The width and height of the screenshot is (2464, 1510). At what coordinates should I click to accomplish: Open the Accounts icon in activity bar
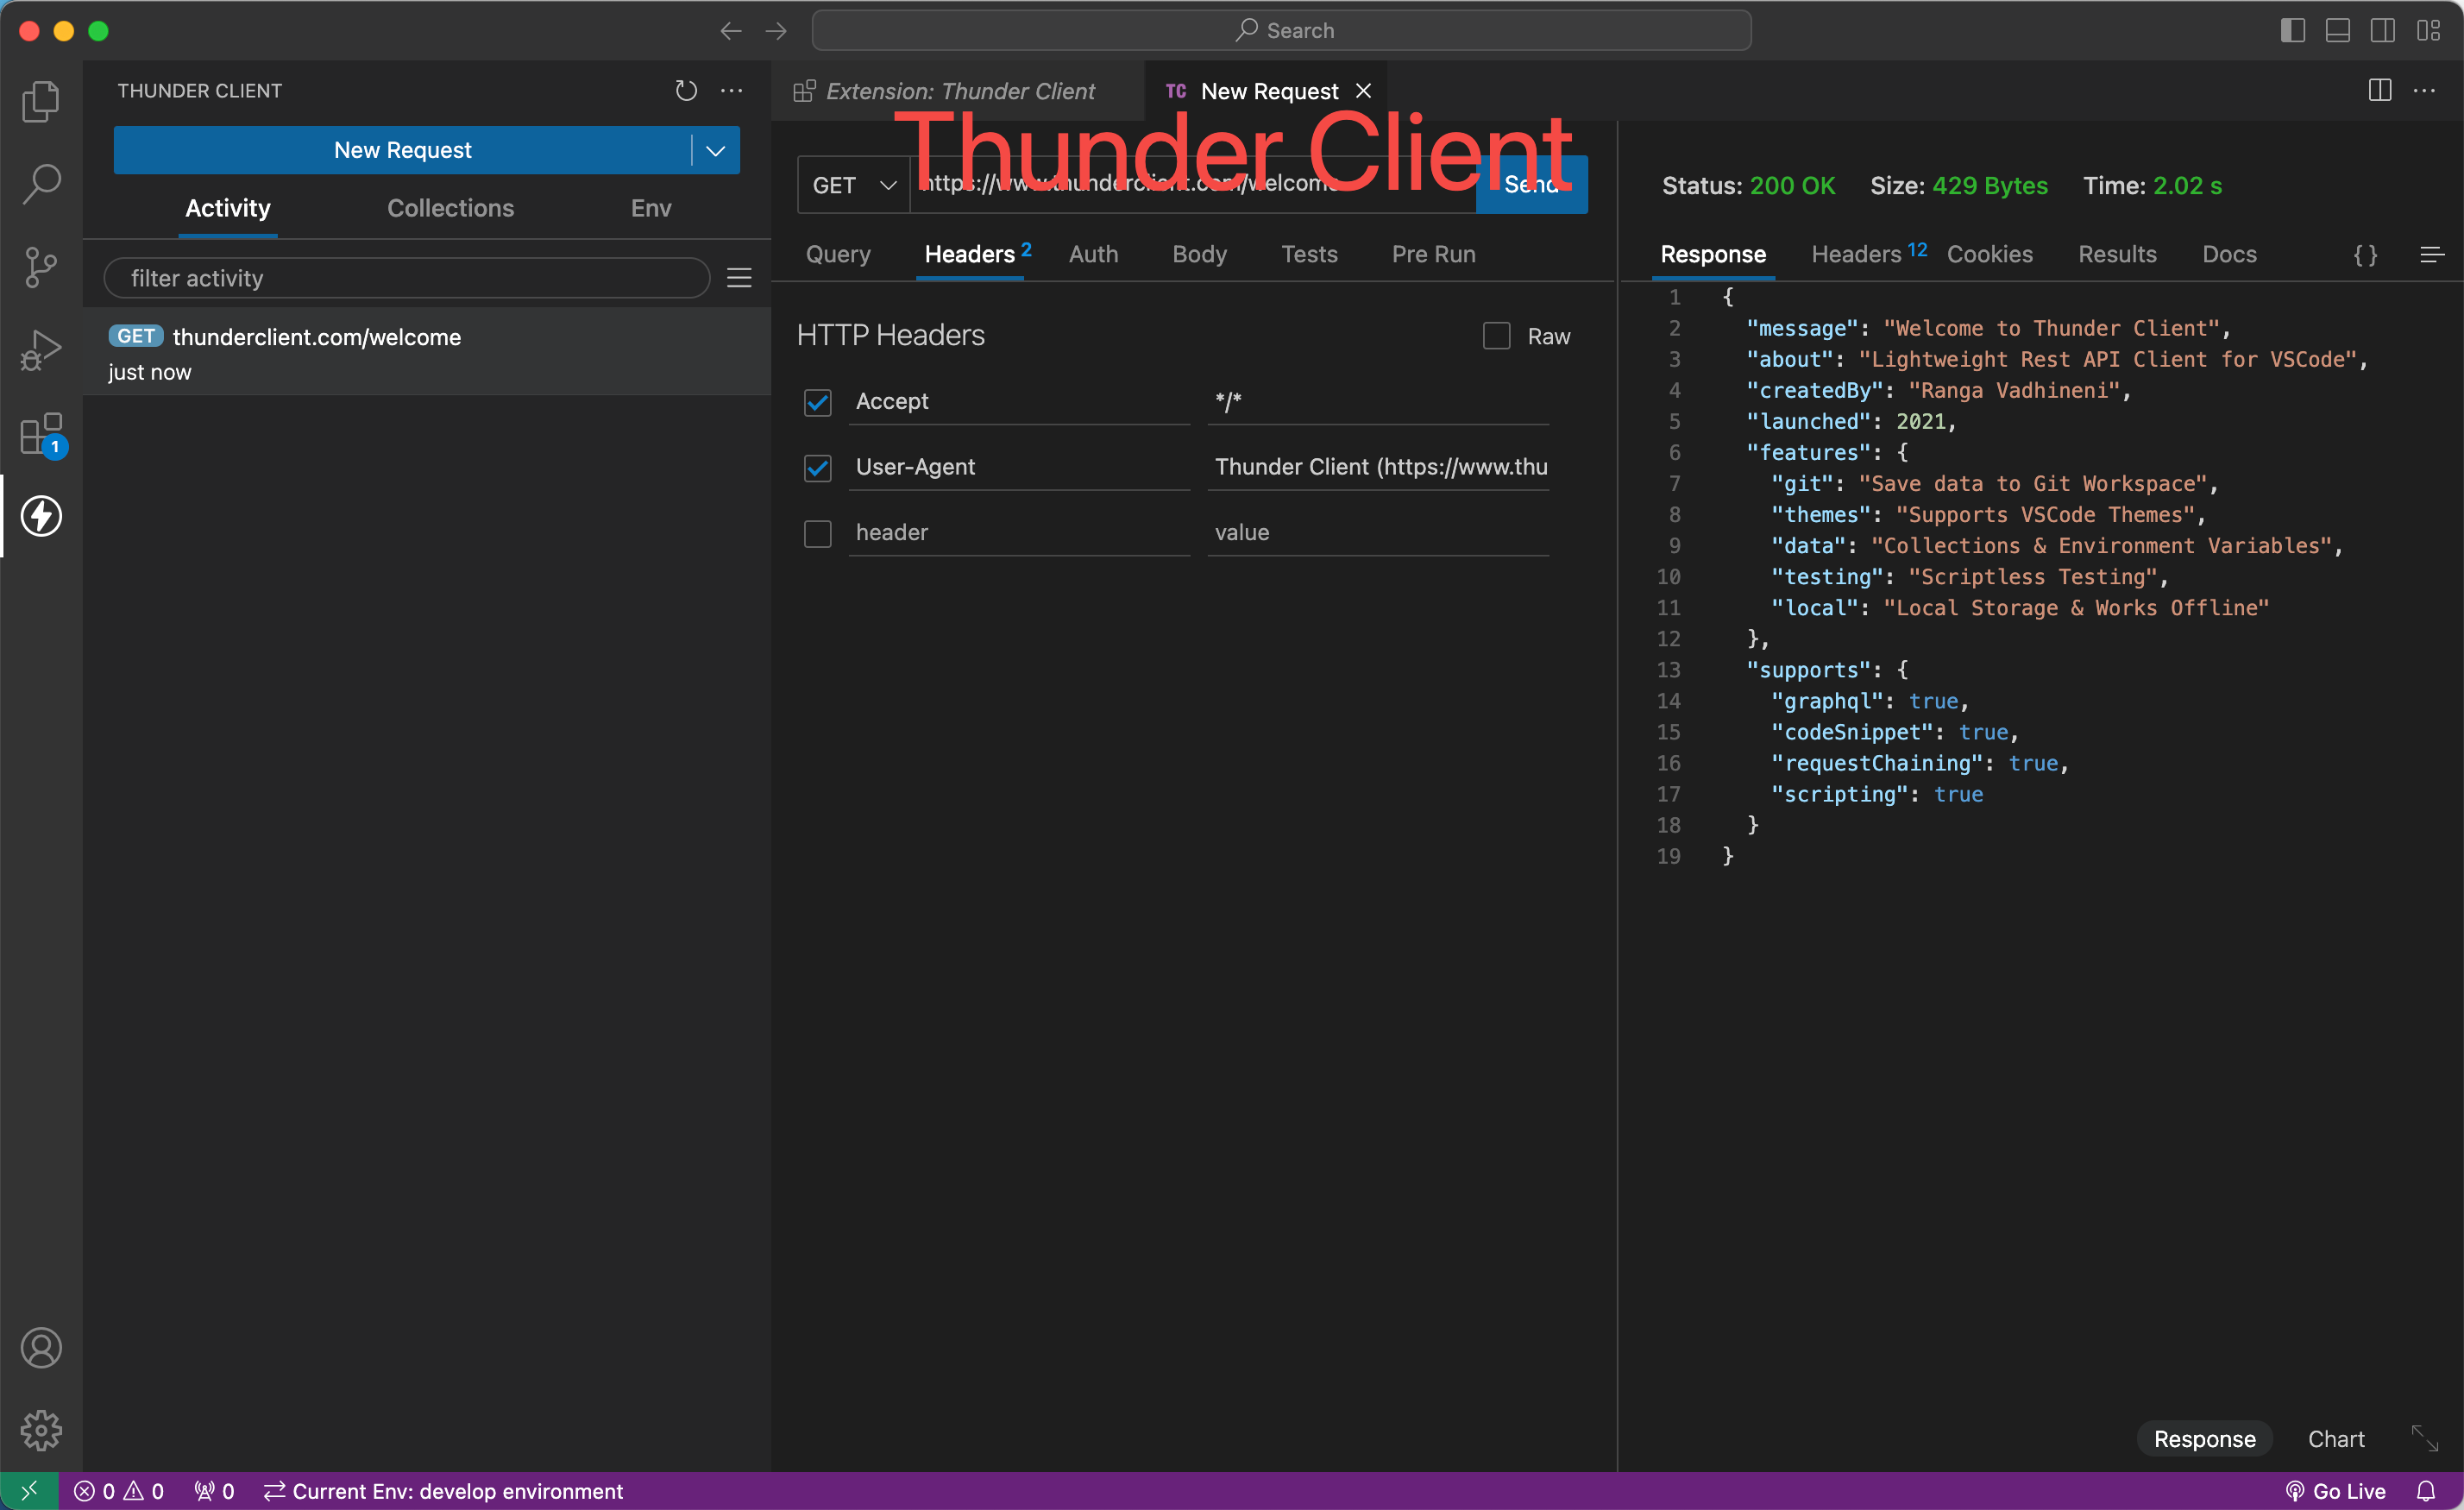point(41,1347)
